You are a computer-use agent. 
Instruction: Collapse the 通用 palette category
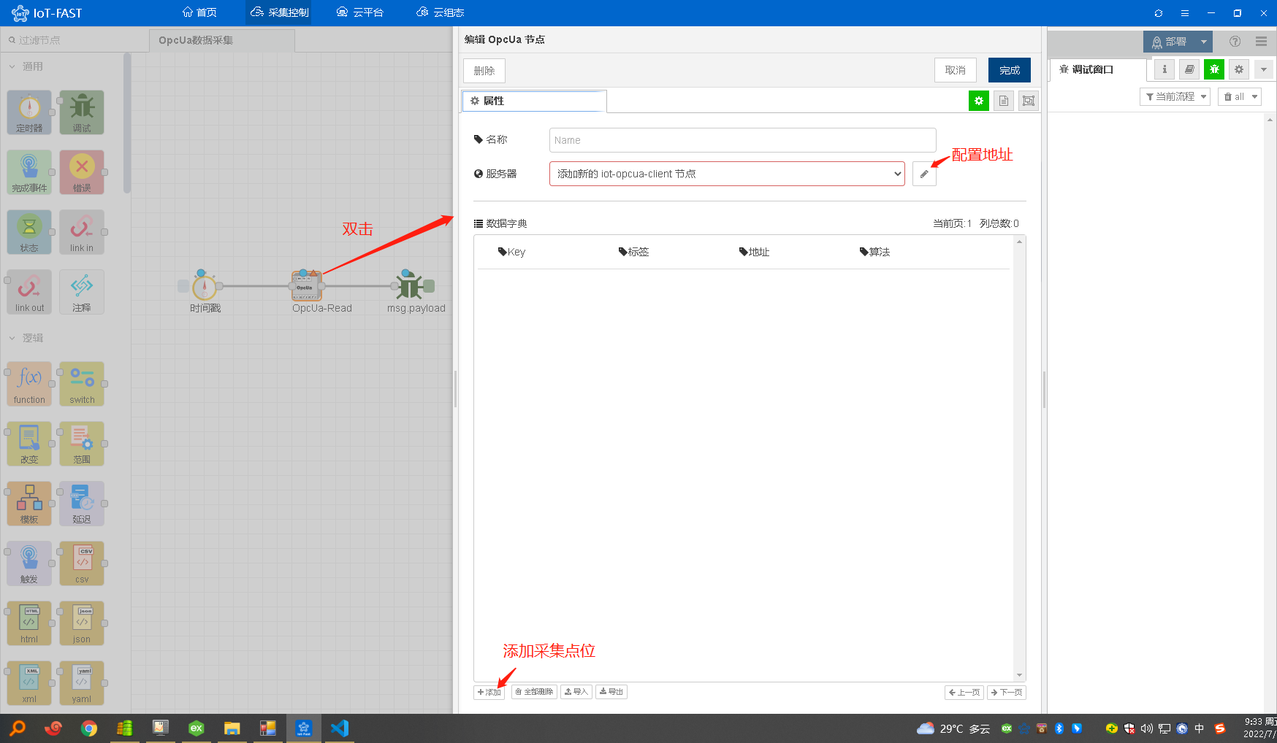pos(26,66)
